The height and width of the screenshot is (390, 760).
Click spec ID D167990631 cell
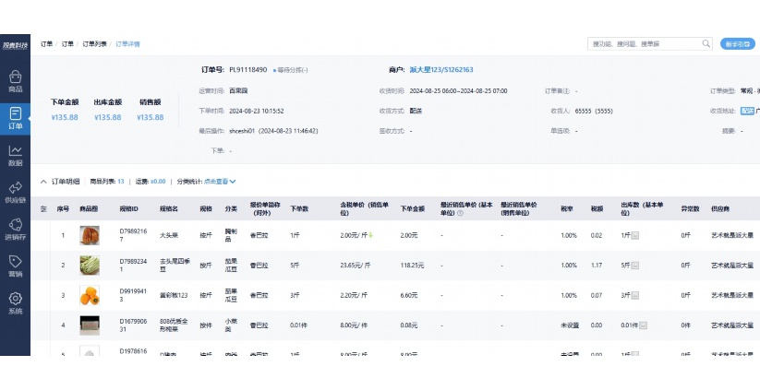133,325
